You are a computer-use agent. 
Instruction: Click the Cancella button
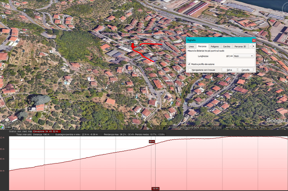tap(245, 70)
